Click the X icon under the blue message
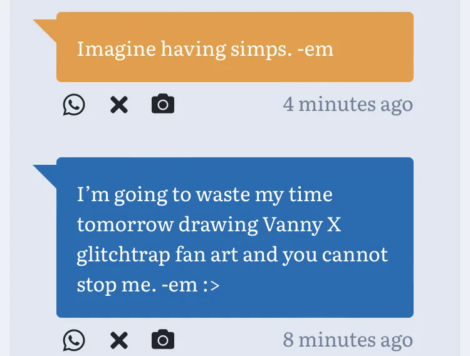The image size is (470, 356). click(118, 340)
